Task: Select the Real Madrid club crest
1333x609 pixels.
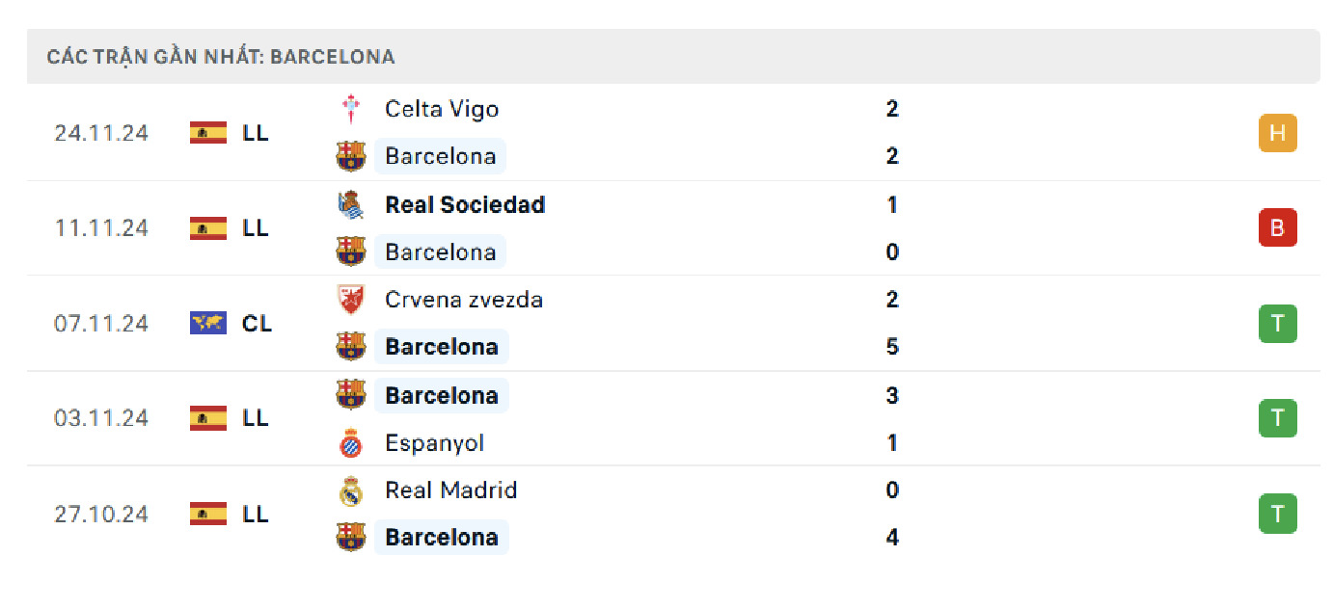Action: pos(350,490)
